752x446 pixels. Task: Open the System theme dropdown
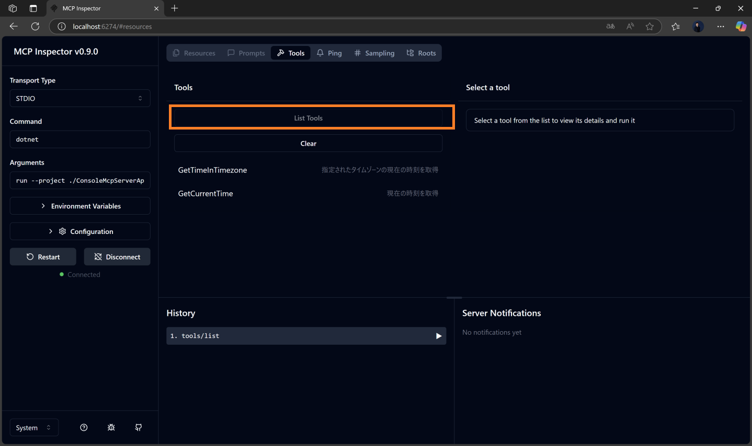click(34, 428)
